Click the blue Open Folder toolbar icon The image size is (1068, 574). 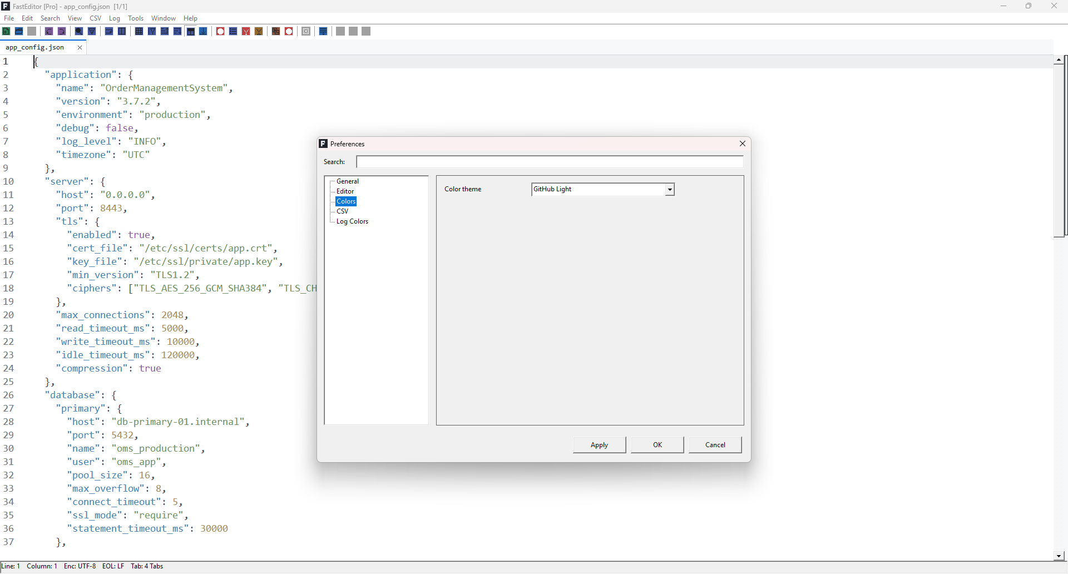click(x=19, y=31)
